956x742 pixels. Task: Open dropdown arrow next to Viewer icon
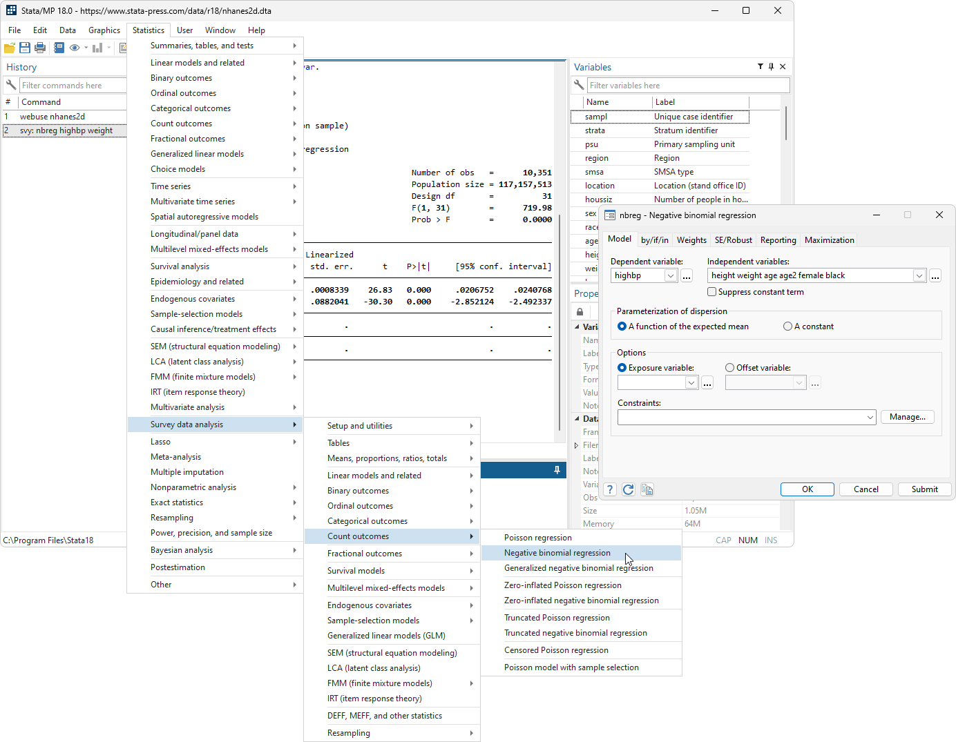pyautogui.click(x=86, y=48)
